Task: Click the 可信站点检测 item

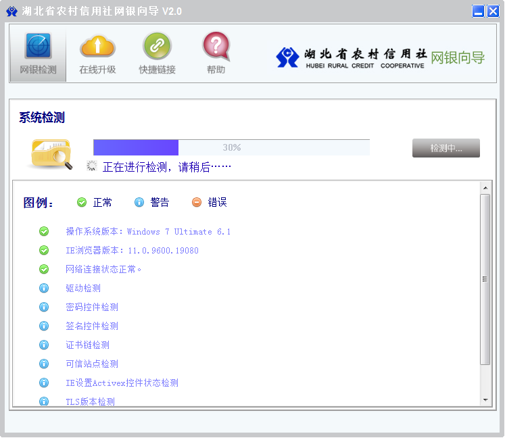Action: pos(92,364)
